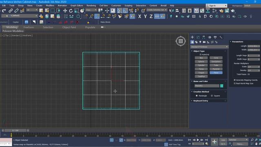Click the Align tool icon
The width and height of the screenshot is (261, 147).
point(177,11)
